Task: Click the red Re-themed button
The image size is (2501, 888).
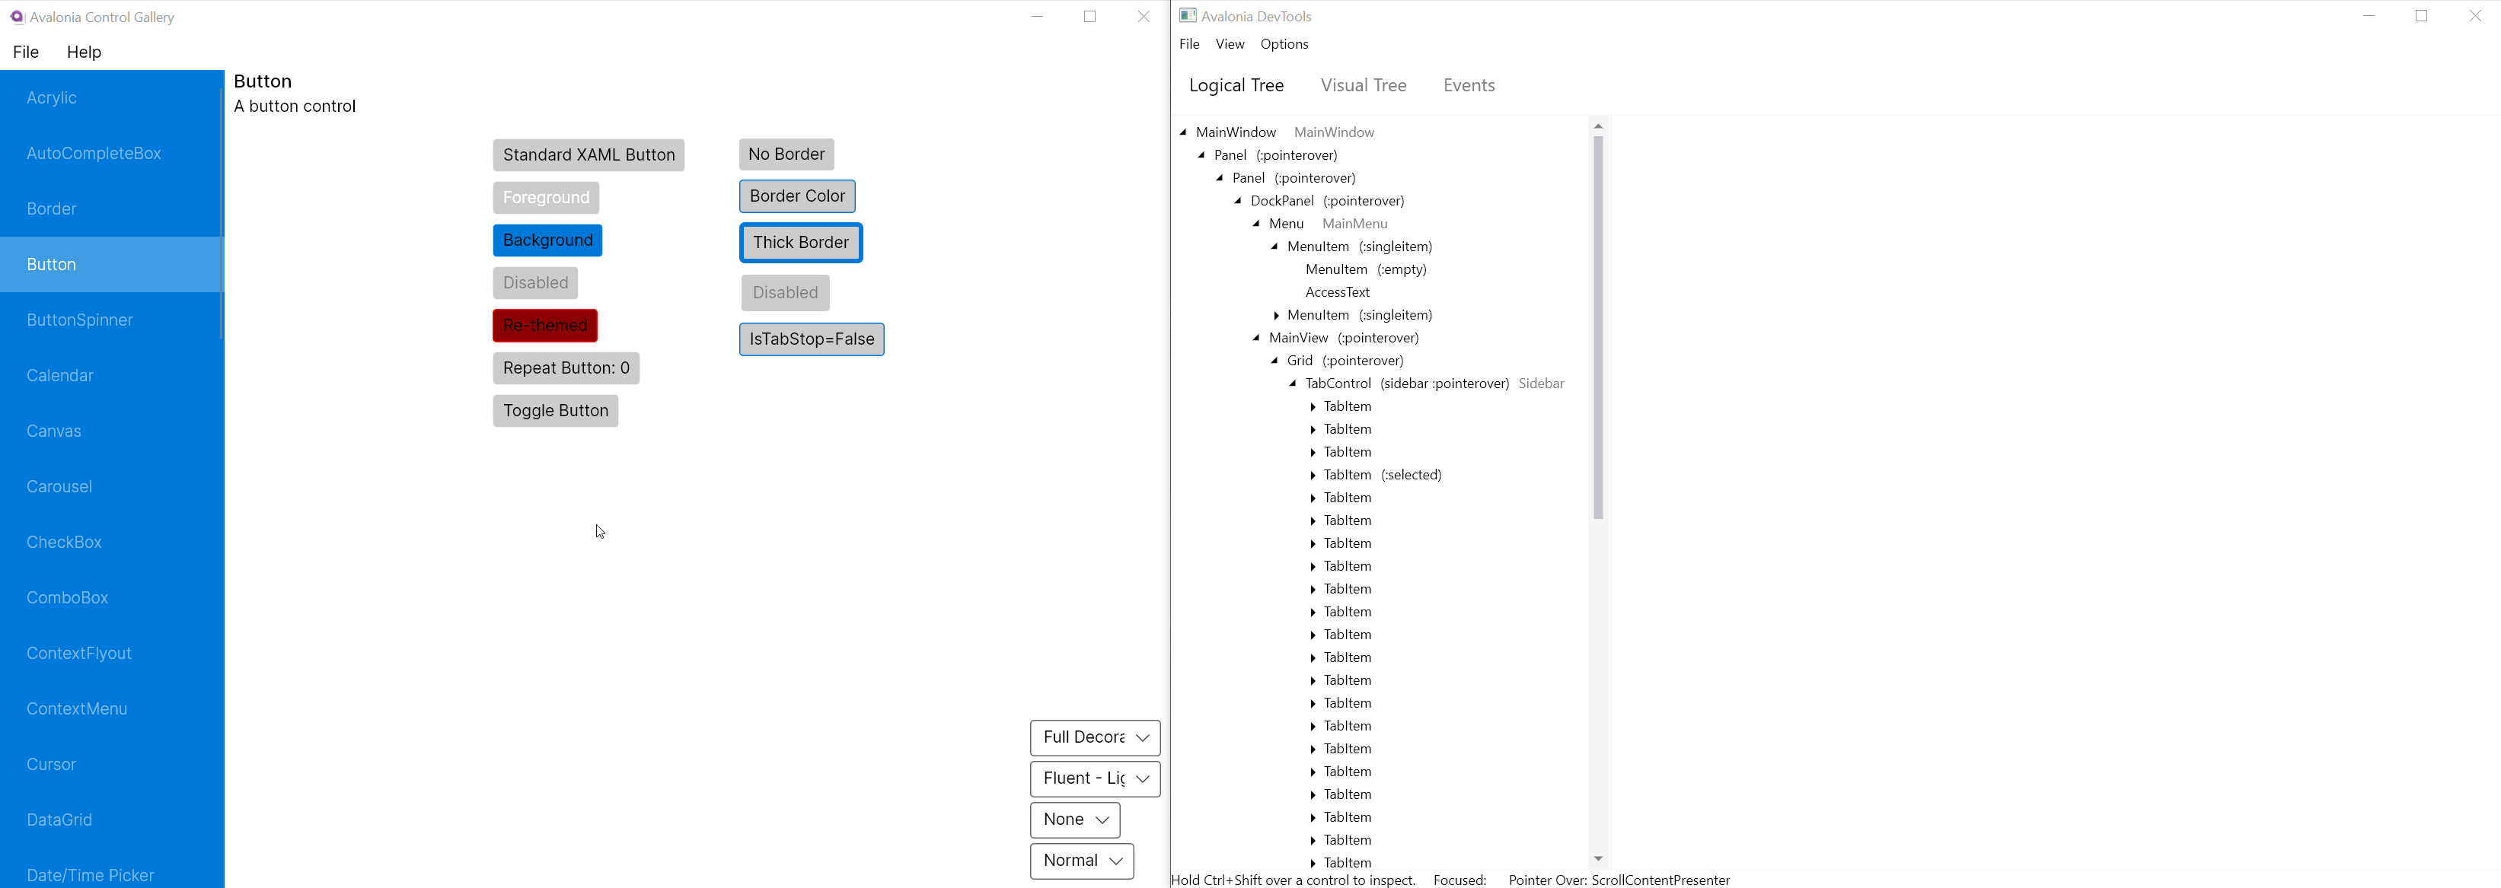Action: (544, 326)
